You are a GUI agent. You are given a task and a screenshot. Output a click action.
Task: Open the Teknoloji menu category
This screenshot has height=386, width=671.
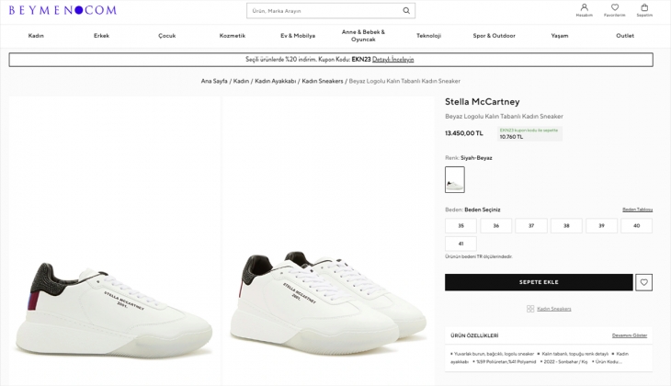(x=428, y=36)
